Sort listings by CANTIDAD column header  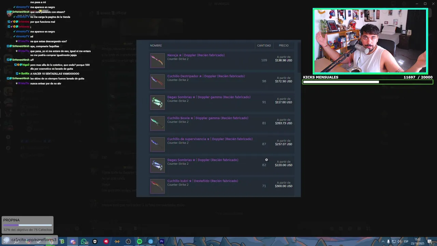coord(264,45)
